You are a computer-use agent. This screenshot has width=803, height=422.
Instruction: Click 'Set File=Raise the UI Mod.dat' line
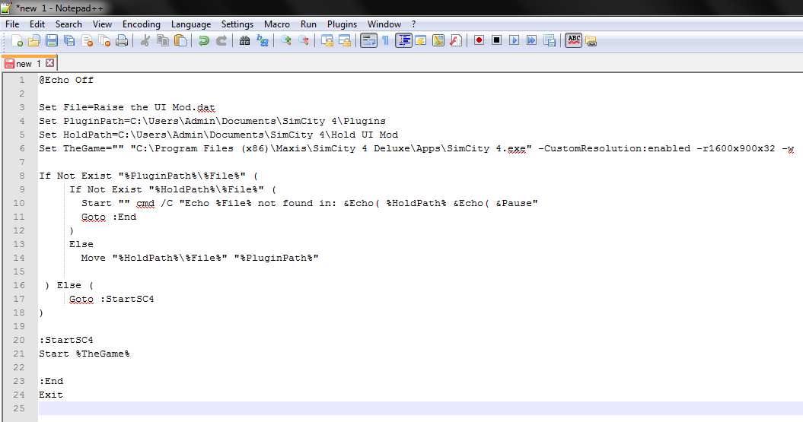(x=127, y=107)
